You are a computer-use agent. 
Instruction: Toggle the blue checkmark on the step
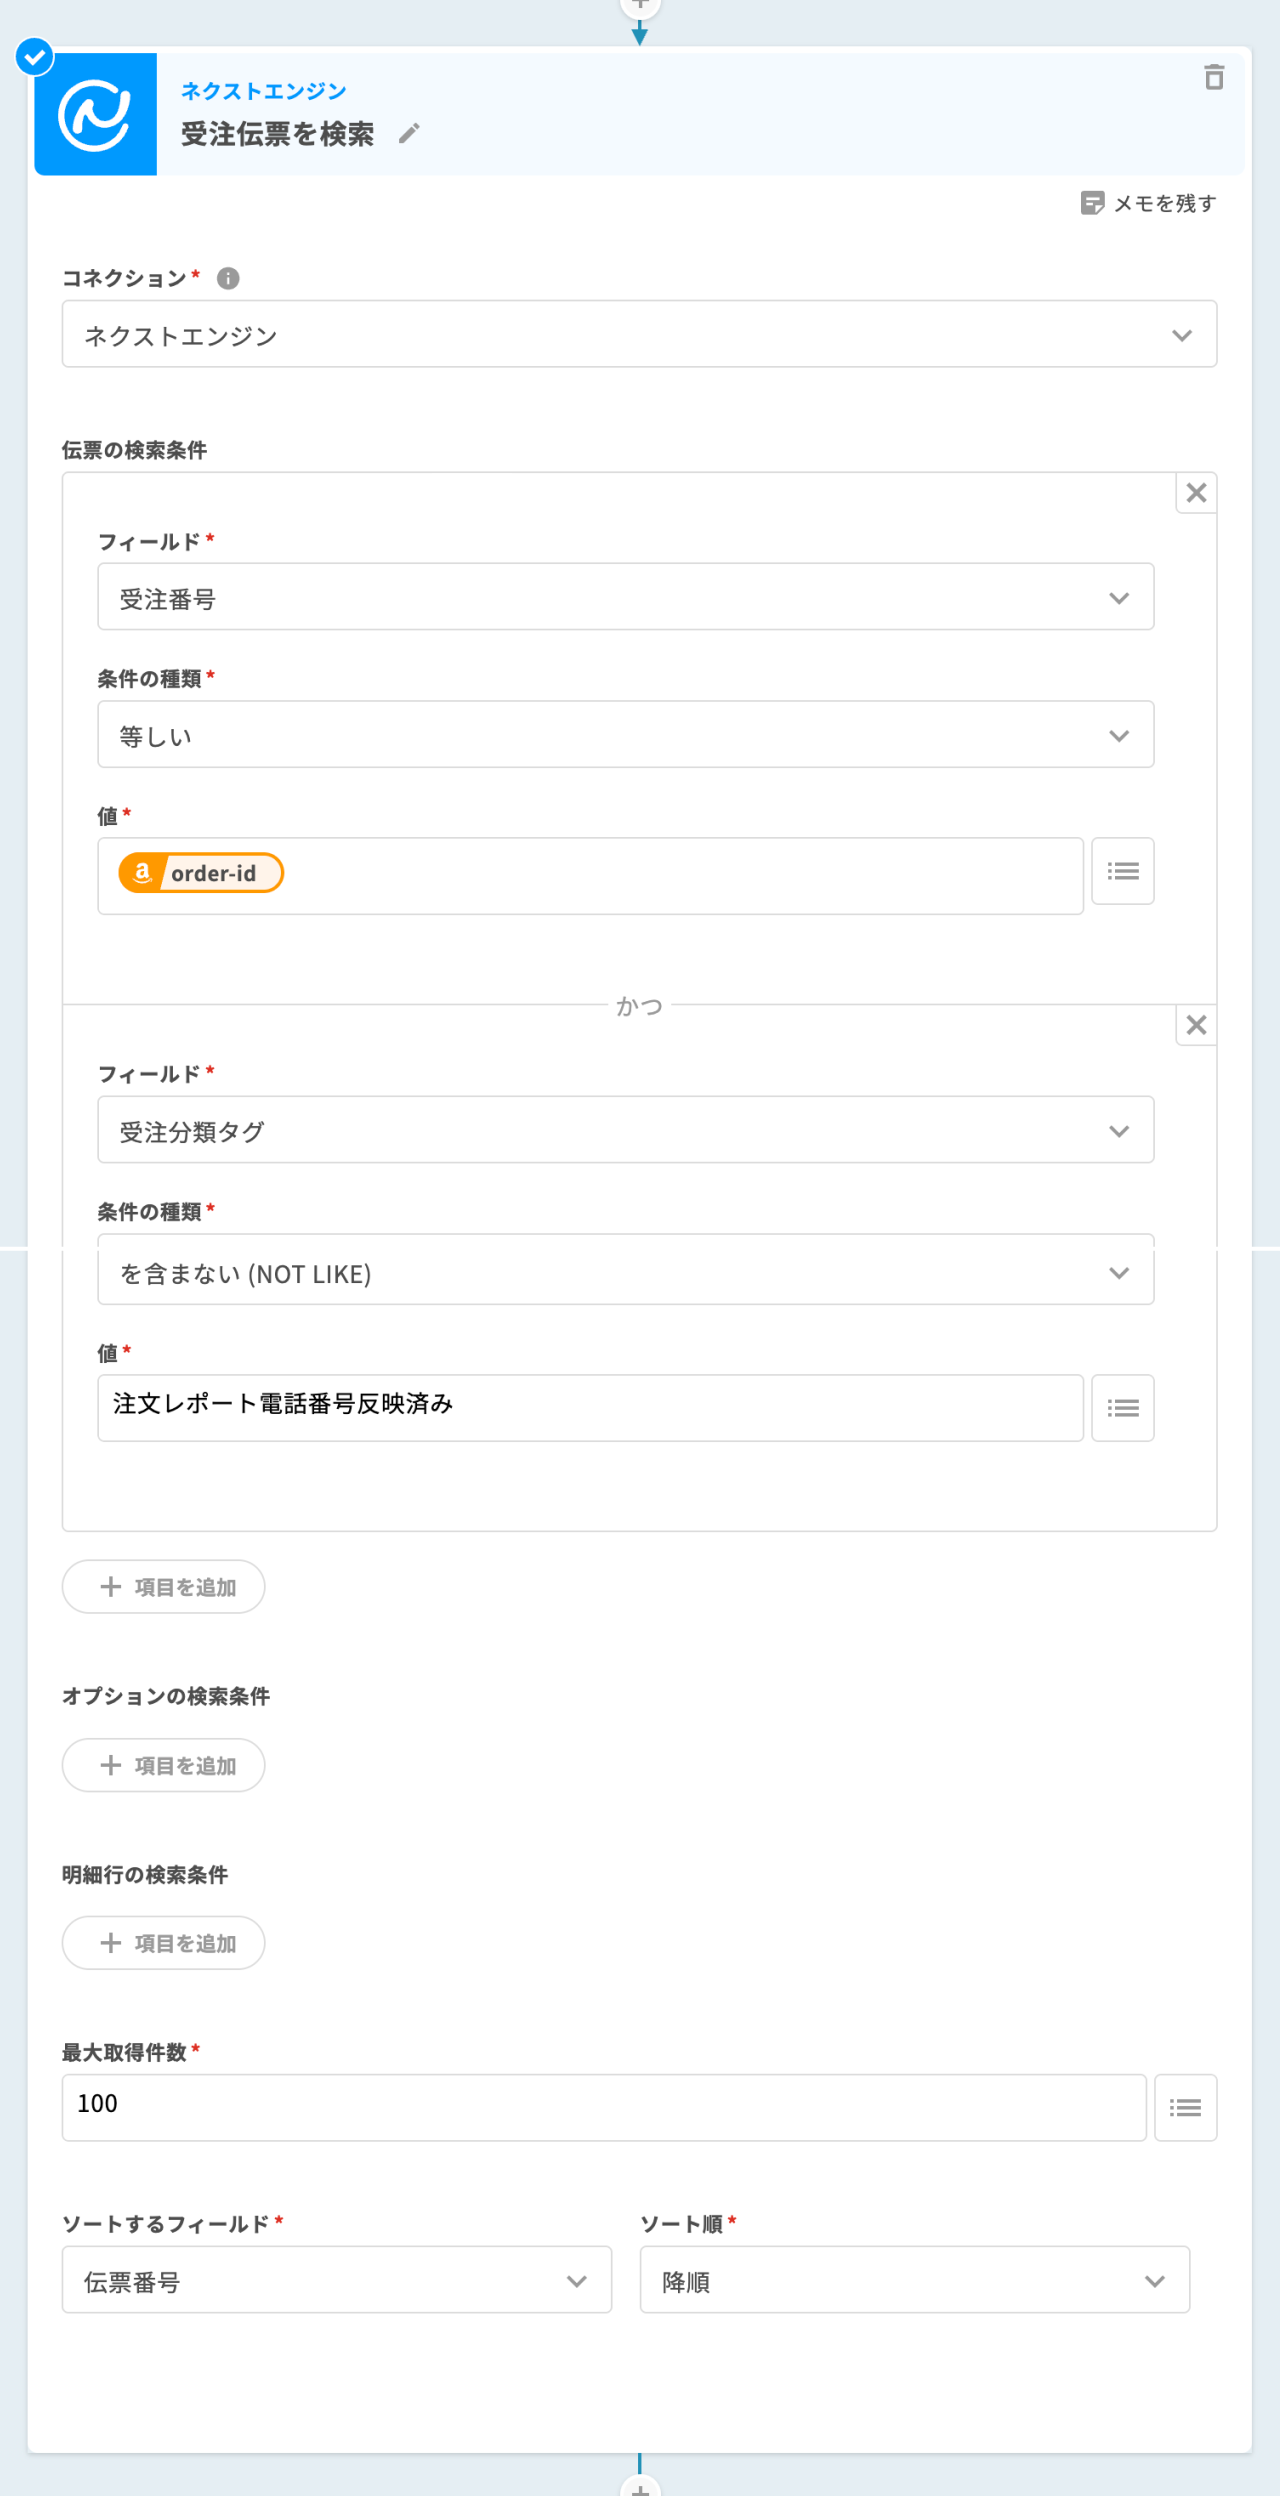(x=35, y=57)
